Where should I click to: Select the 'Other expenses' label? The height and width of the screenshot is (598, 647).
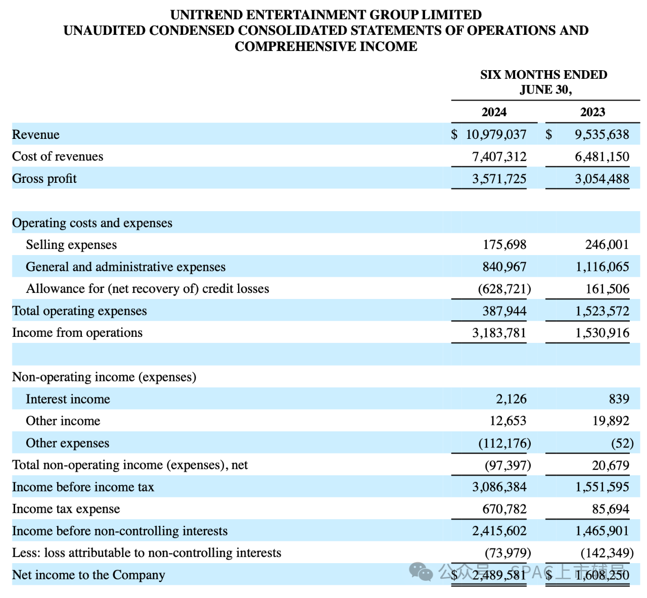[x=67, y=443]
